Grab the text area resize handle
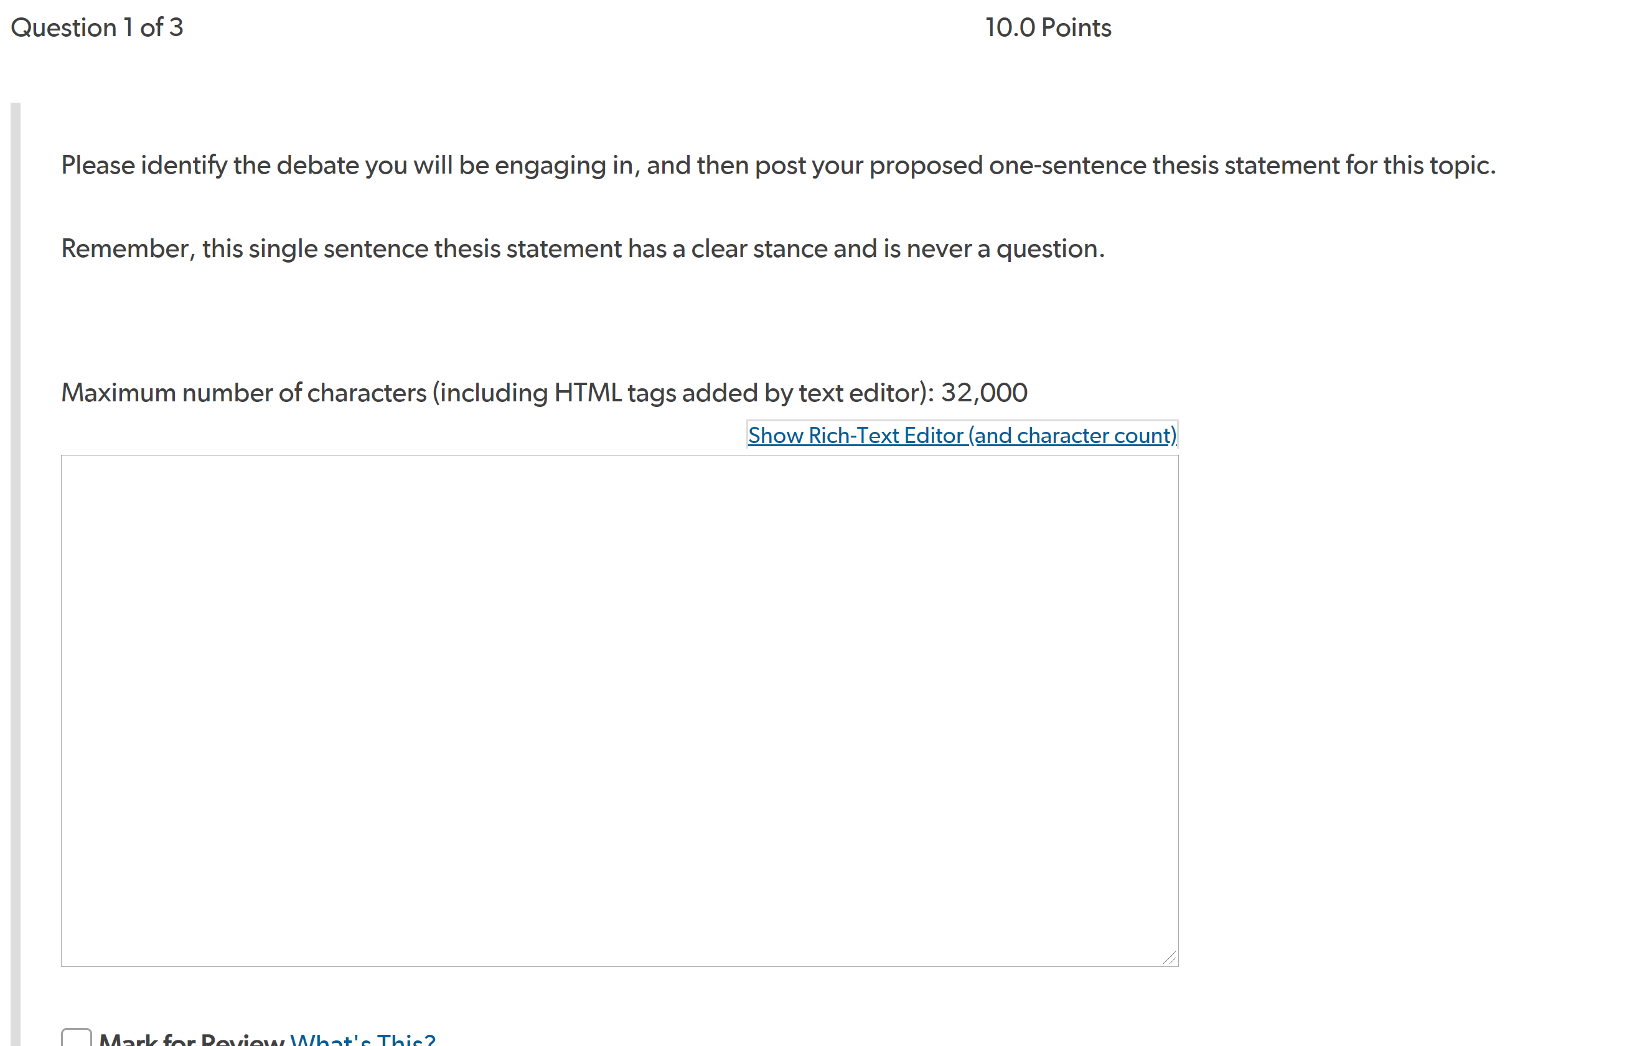This screenshot has width=1632, height=1046. (x=1170, y=958)
